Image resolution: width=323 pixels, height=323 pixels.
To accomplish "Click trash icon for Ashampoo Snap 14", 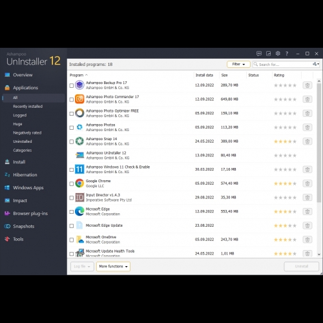I will tap(307, 141).
